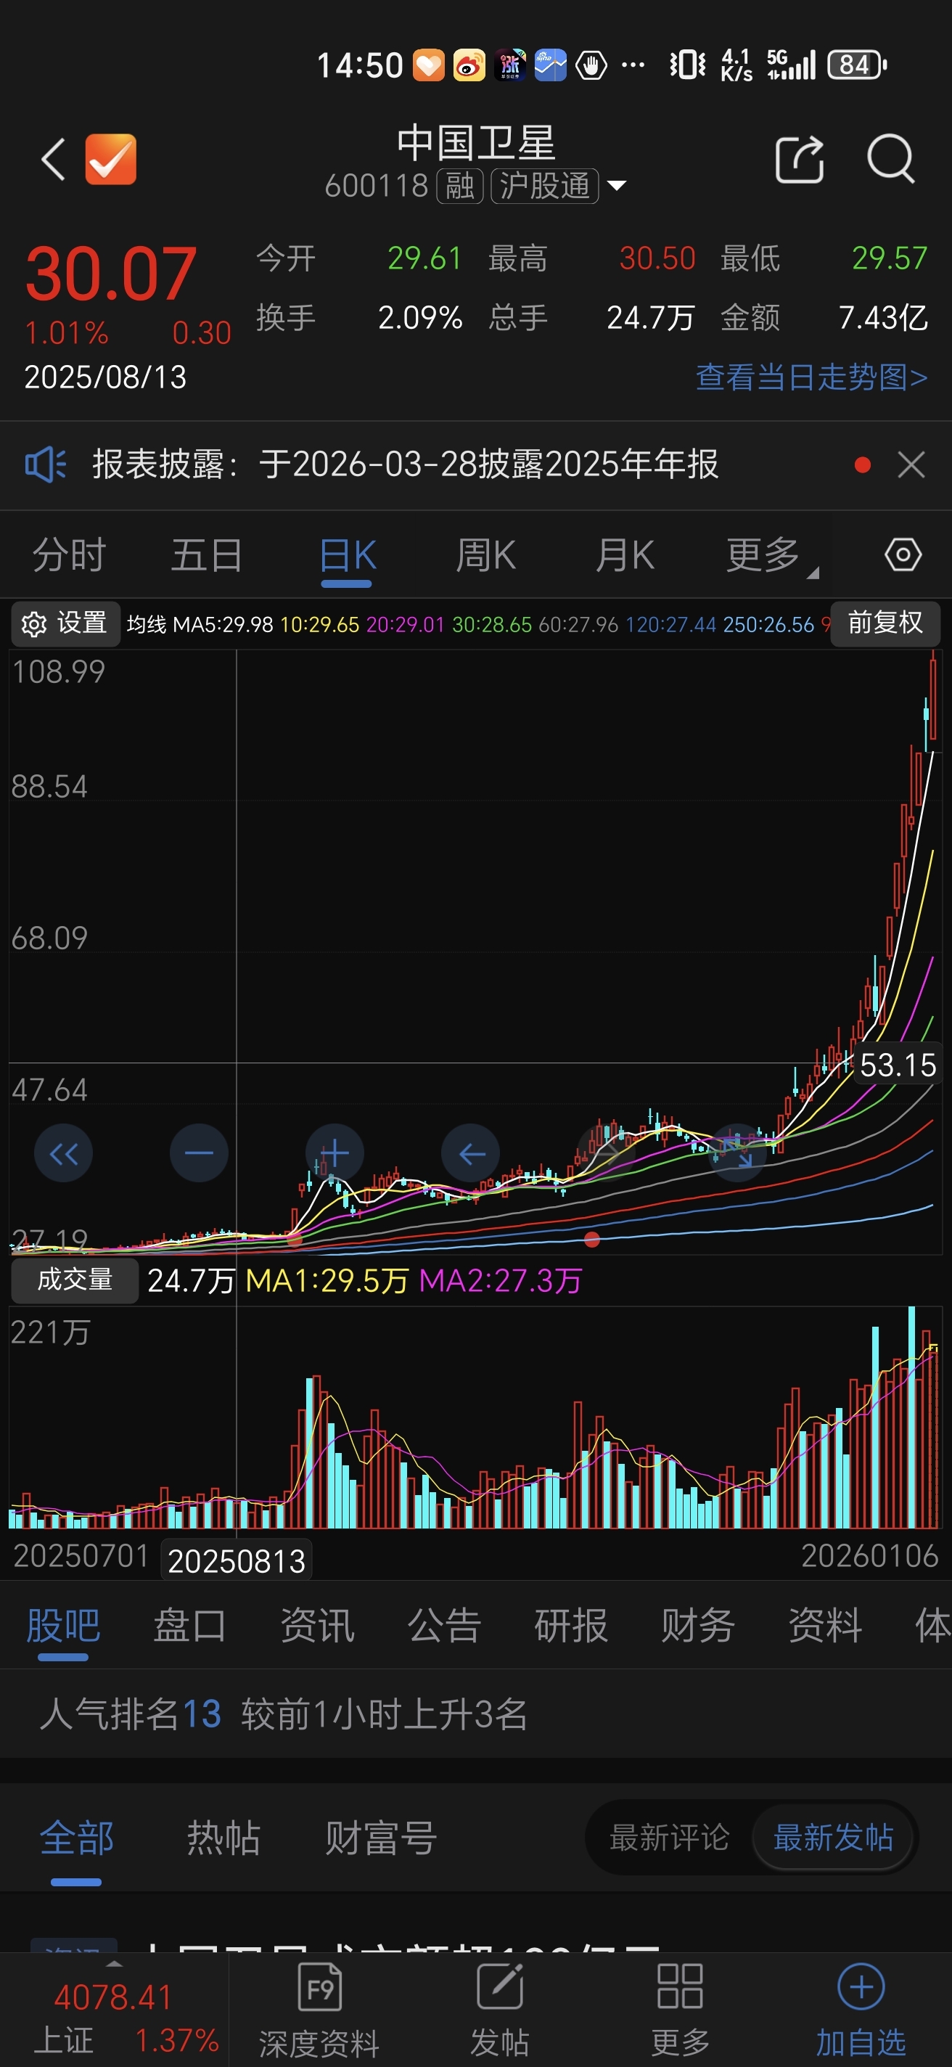Go back with the left chevron
This screenshot has height=2067, width=952.
pyautogui.click(x=53, y=159)
